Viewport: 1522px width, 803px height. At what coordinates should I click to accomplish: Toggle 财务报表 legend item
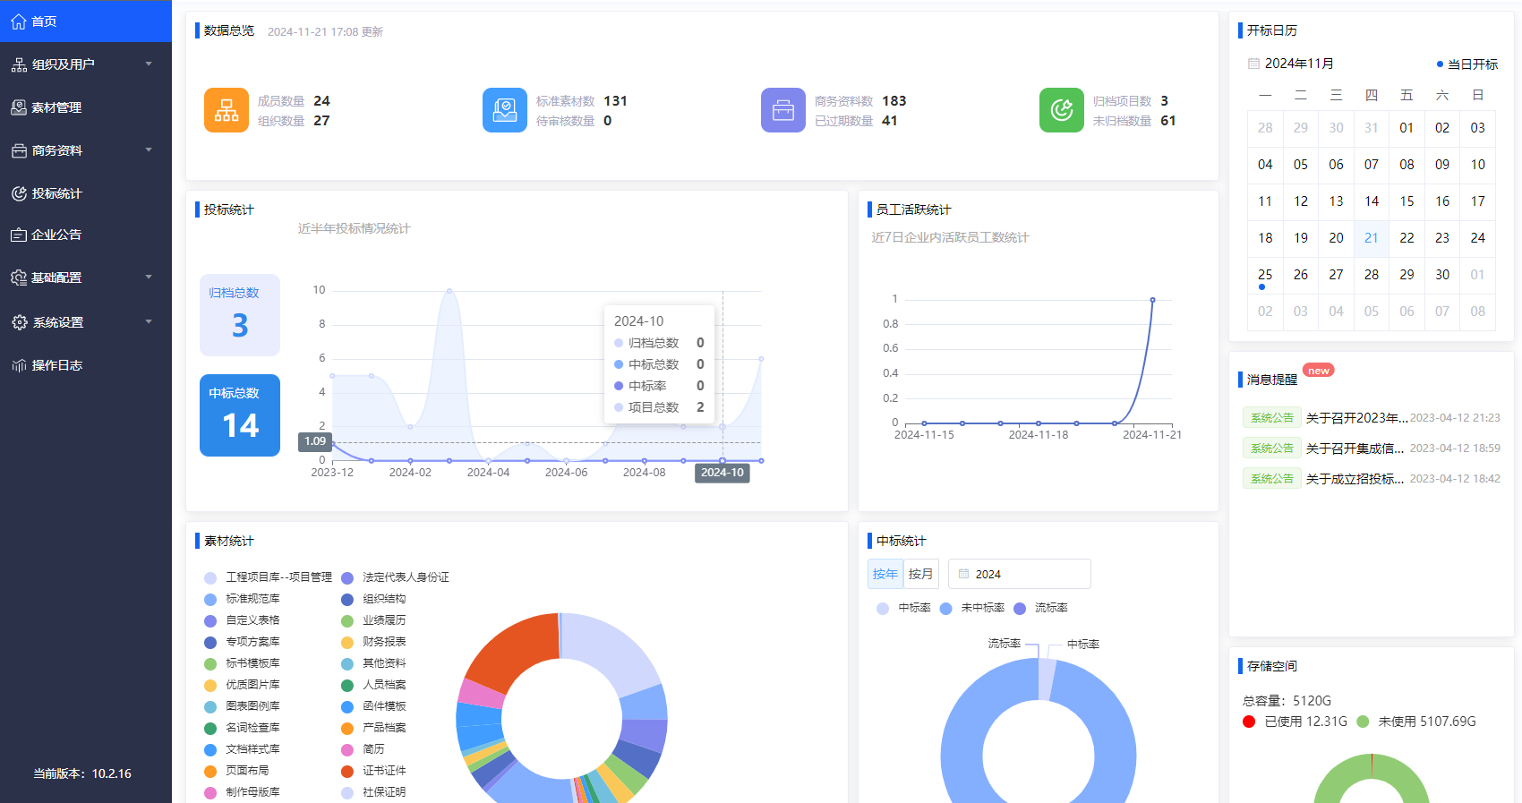coord(374,642)
